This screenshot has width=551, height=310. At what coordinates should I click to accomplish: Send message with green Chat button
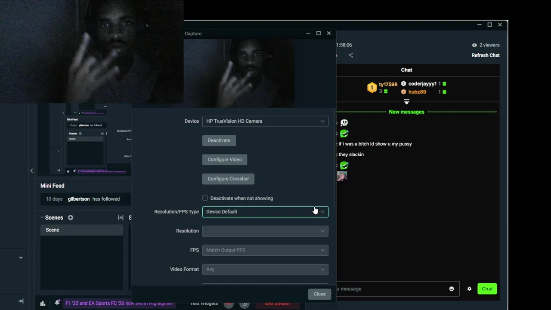tap(487, 289)
